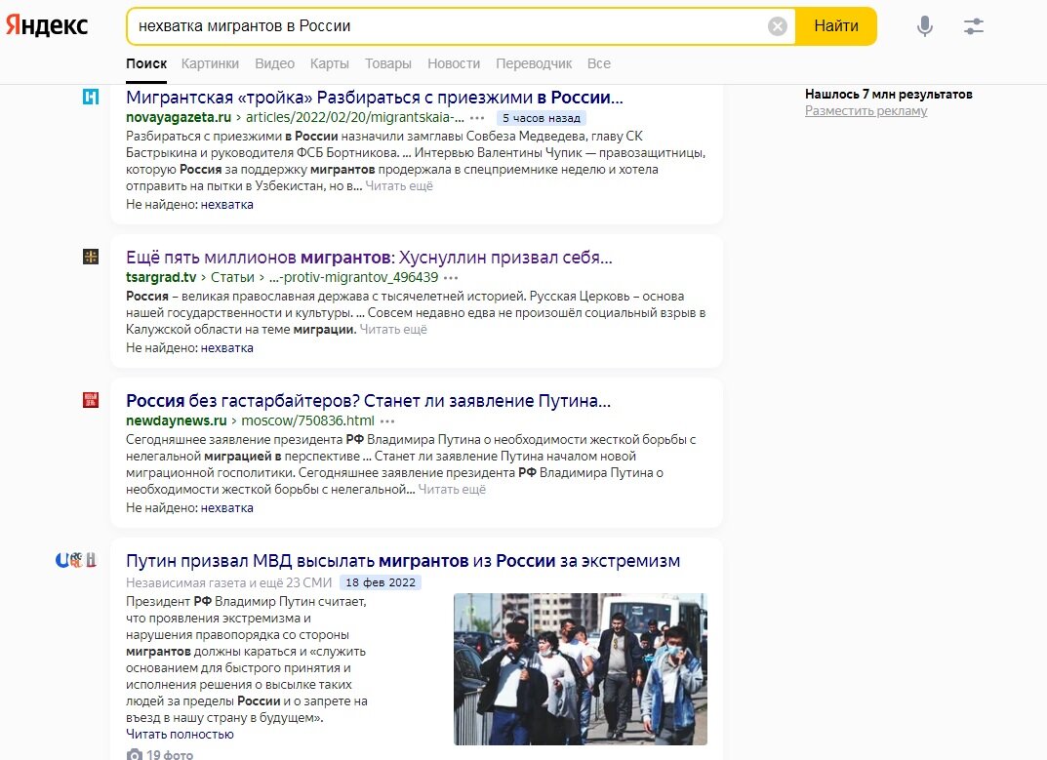Click the Tsargrad site favicon
The width and height of the screenshot is (1047, 760).
coord(92,256)
